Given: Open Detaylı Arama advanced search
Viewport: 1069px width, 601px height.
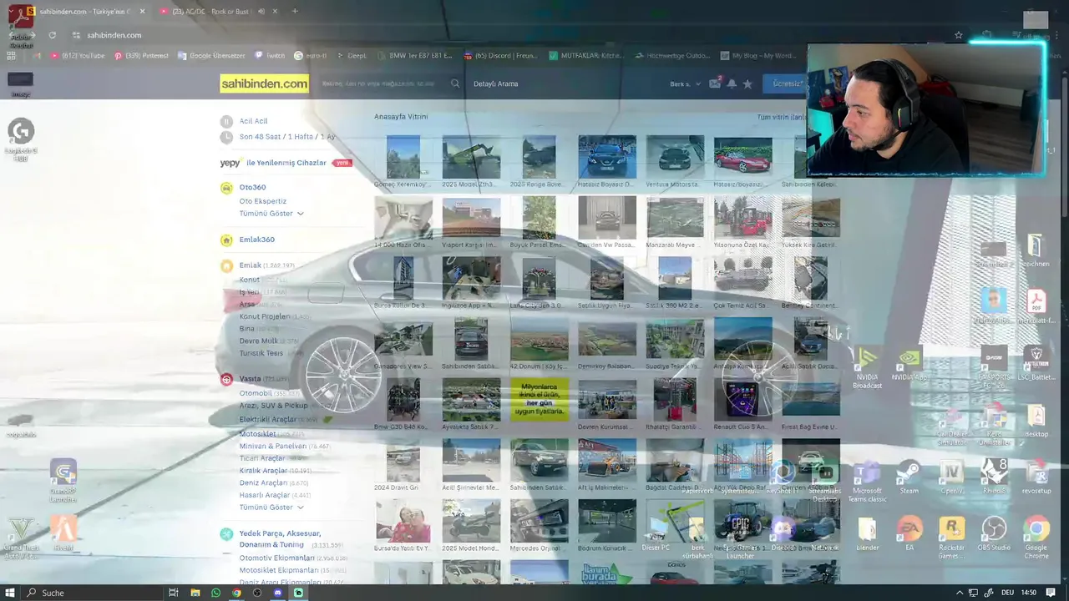Looking at the screenshot, I should point(496,83).
